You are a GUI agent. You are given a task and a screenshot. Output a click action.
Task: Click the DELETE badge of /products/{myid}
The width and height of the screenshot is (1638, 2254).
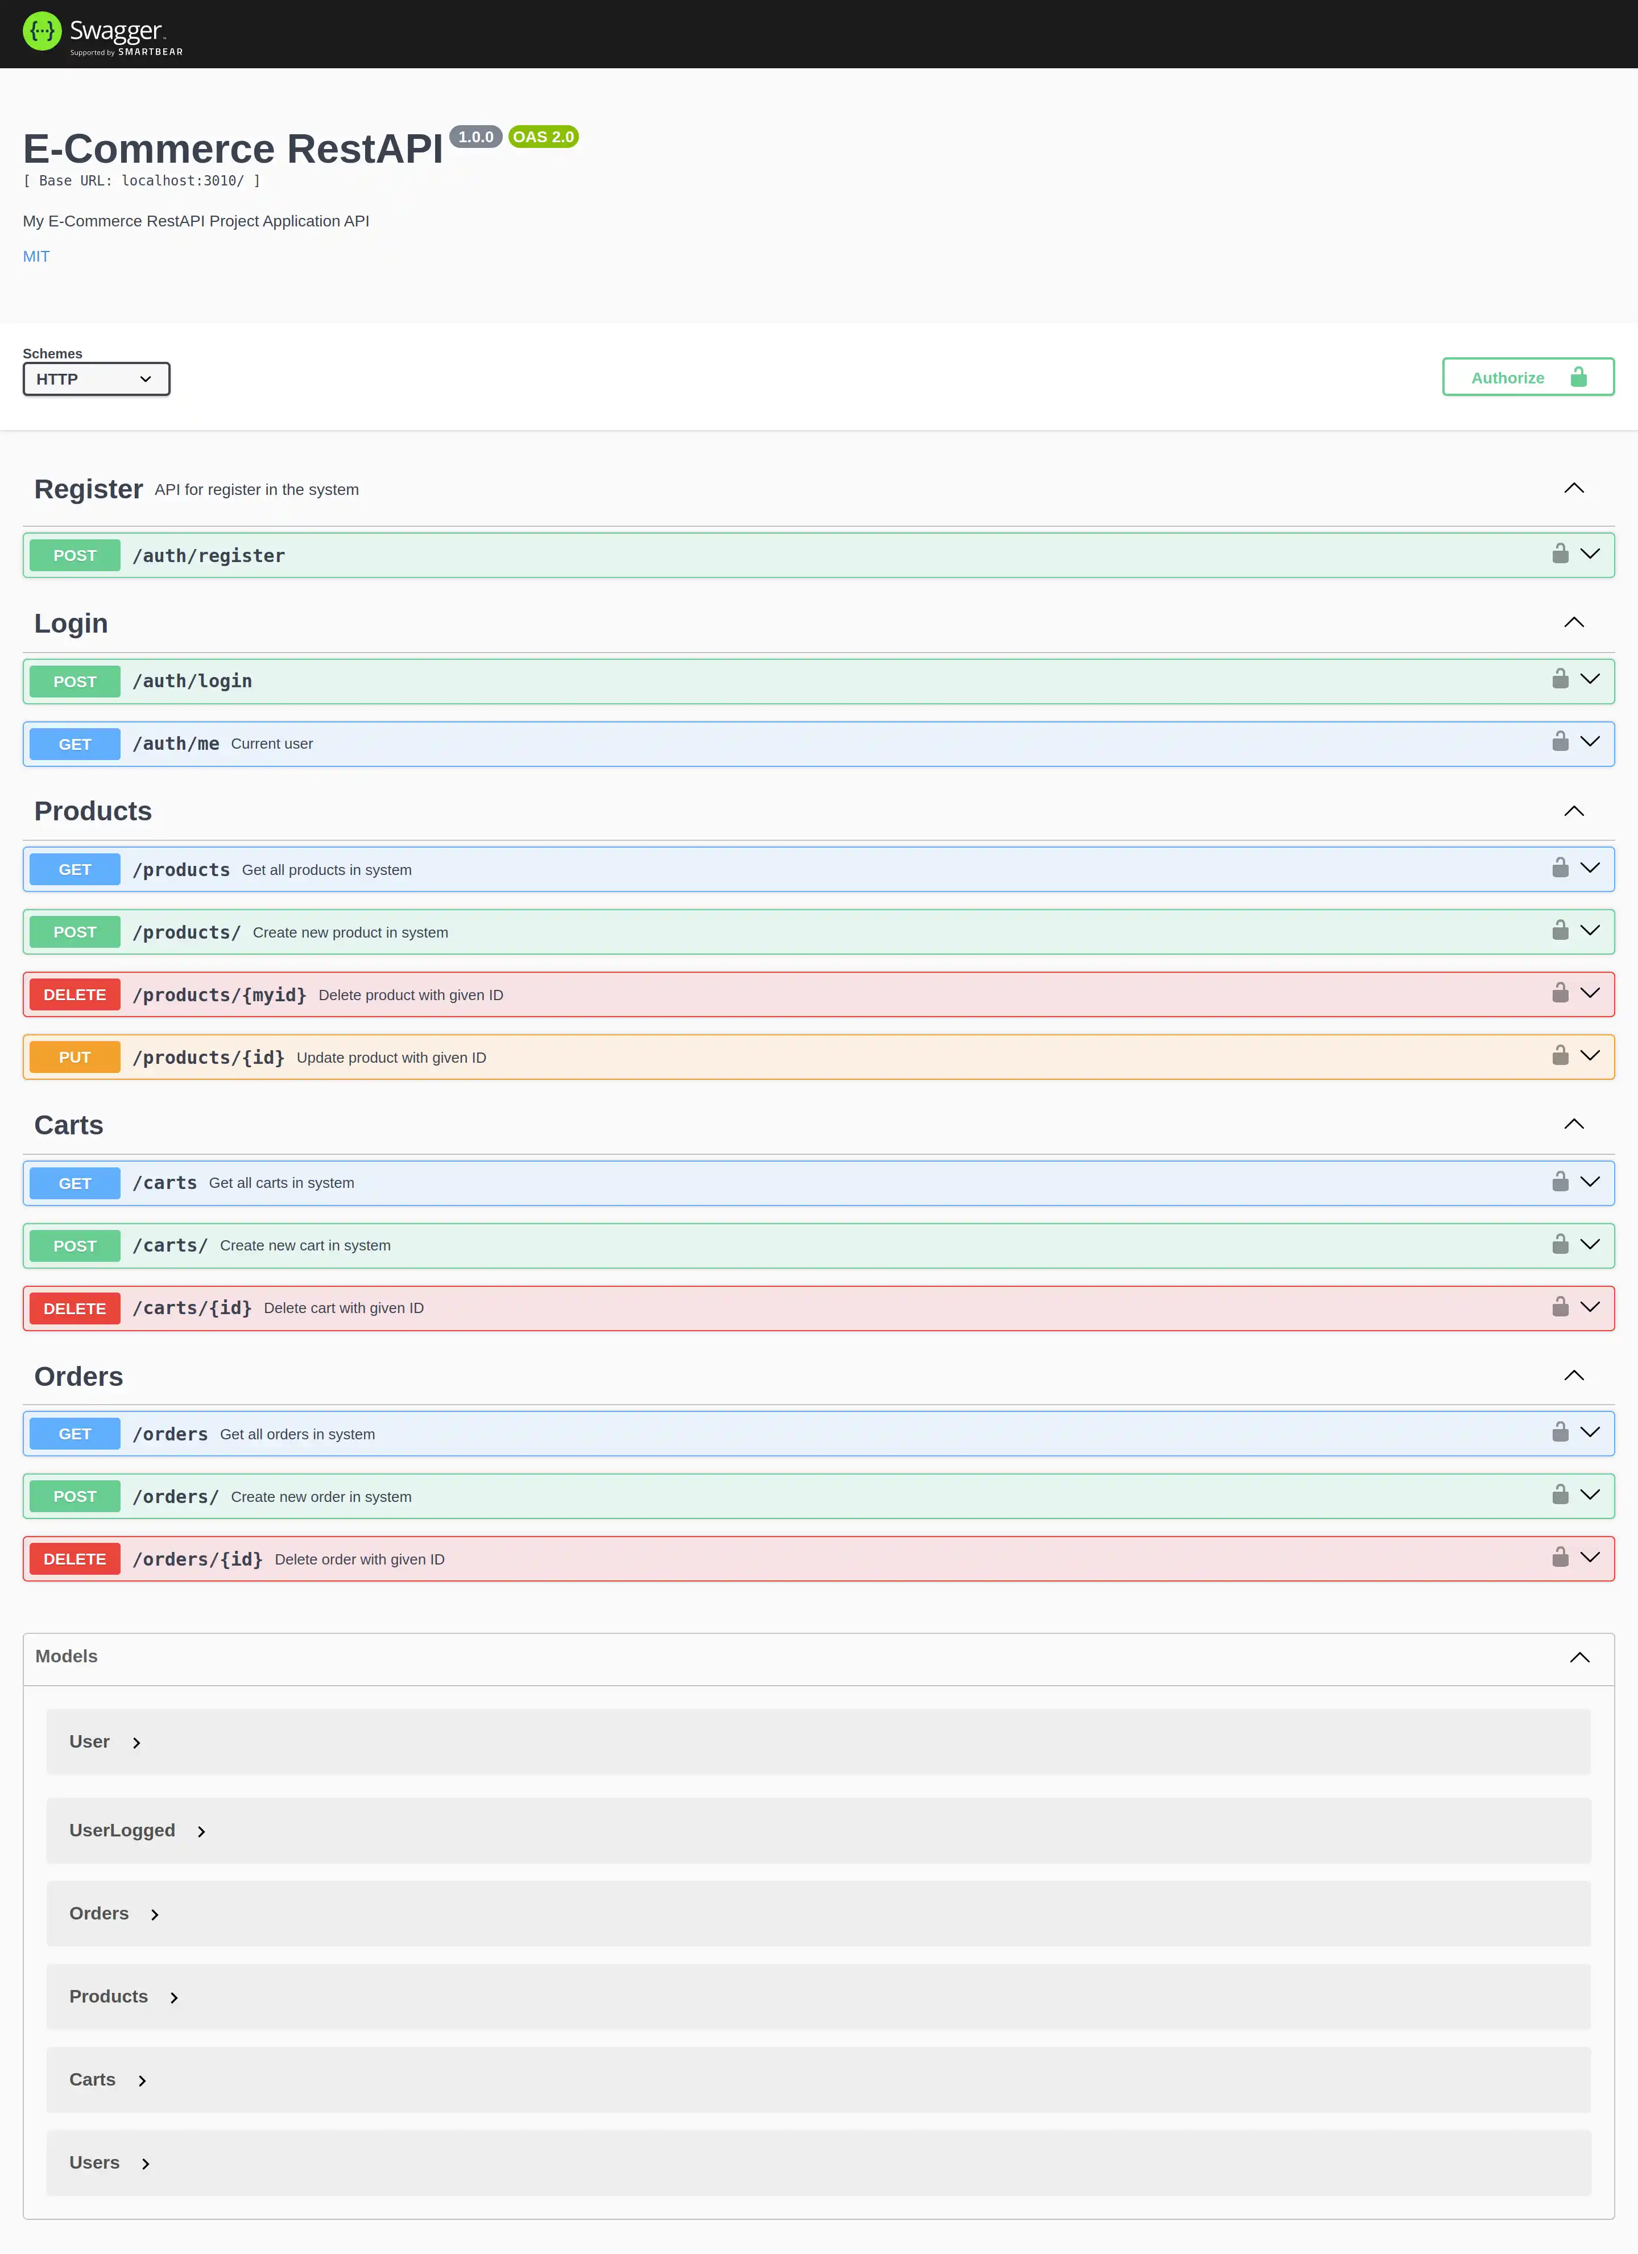coord(75,995)
